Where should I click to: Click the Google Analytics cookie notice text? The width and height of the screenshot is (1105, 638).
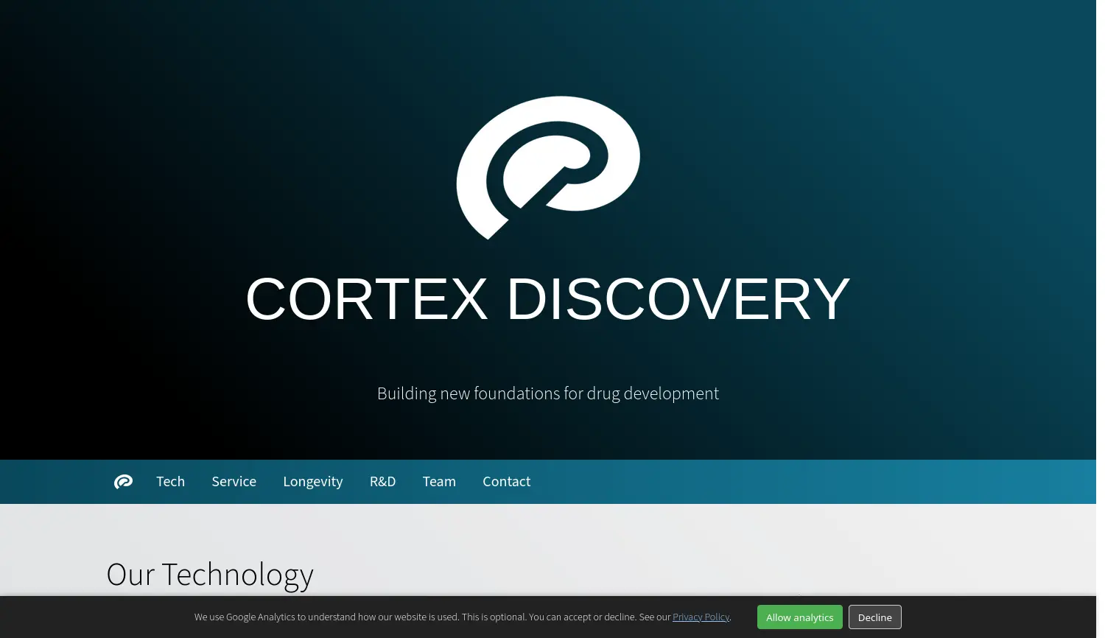click(x=463, y=617)
